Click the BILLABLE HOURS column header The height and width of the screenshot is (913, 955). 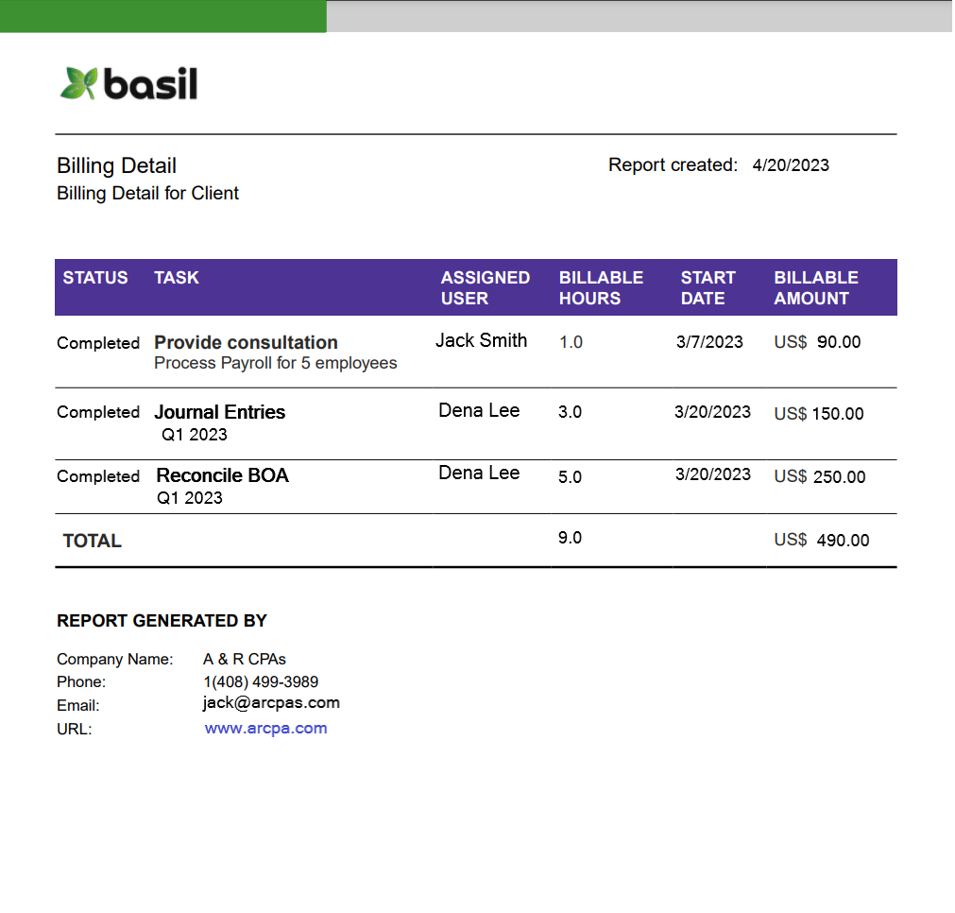601,287
